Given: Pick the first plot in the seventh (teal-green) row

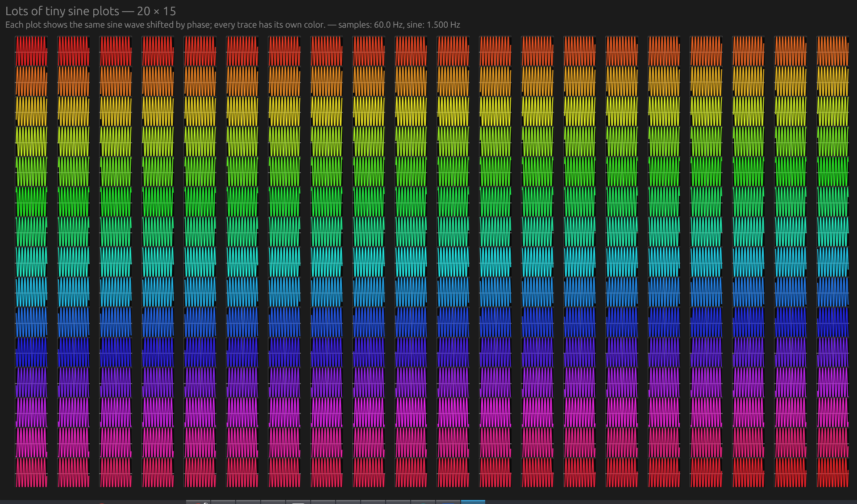Looking at the screenshot, I should 31,231.
